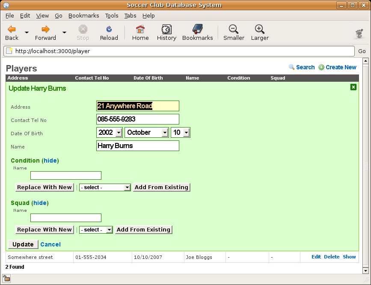Click the Forward arrow icon
The width and height of the screenshot is (371, 285).
pyautogui.click(x=45, y=30)
